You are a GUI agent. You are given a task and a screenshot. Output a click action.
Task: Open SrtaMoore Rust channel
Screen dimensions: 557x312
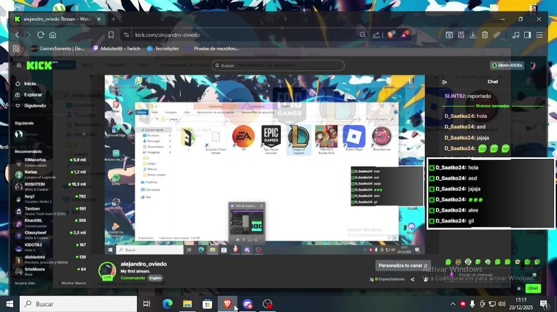[50, 271]
